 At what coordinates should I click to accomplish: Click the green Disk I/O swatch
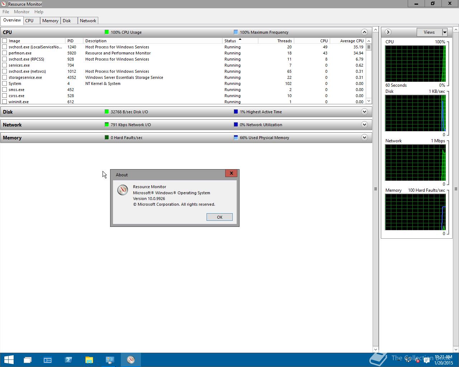coord(107,111)
